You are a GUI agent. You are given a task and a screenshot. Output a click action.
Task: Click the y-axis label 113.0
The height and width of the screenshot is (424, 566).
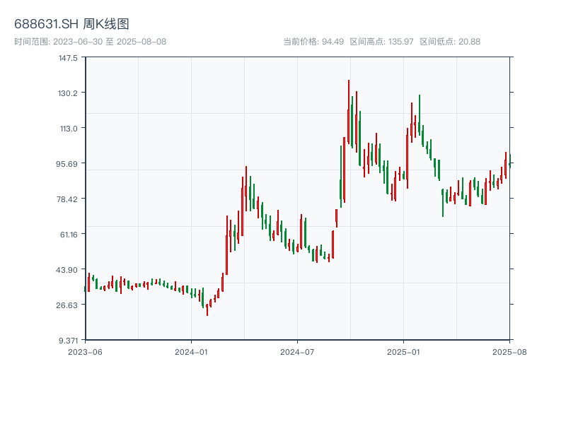[x=69, y=129]
